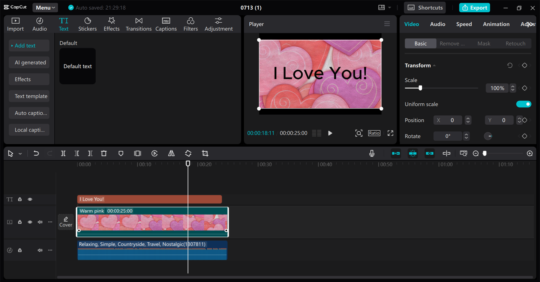This screenshot has height=282, width=540.
Task: Click the full screen icon in Player
Action: pos(390,133)
